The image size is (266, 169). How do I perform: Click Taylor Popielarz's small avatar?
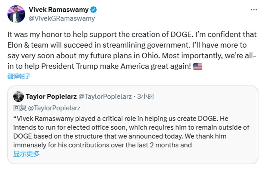click(18, 97)
